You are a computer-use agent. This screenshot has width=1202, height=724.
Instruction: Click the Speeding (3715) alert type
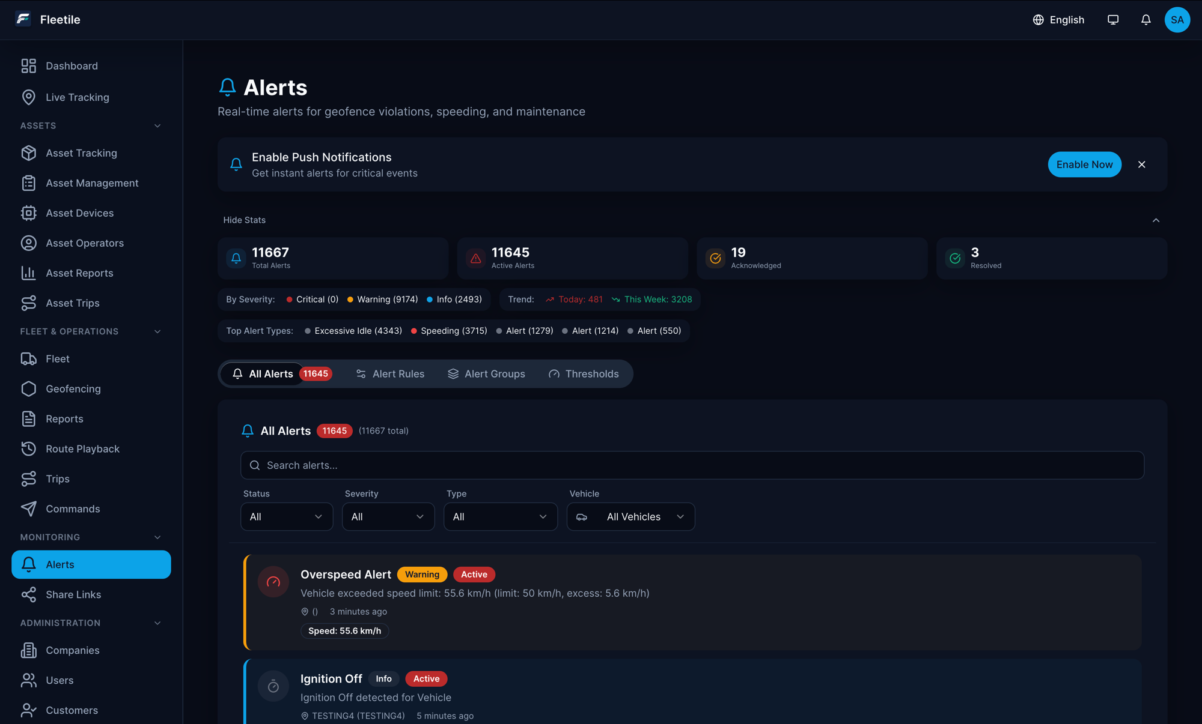pos(449,331)
